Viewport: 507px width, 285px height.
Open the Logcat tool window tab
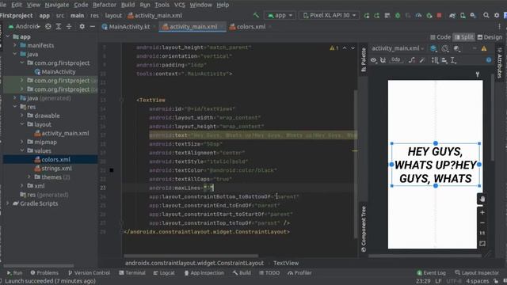(x=164, y=272)
